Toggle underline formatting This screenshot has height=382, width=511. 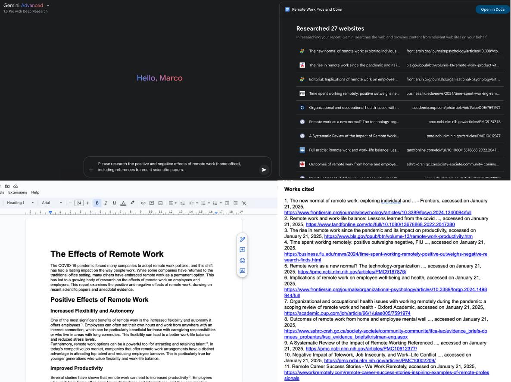(114, 203)
